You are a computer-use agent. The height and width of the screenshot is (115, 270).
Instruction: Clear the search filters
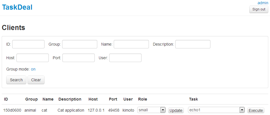[x=36, y=80]
